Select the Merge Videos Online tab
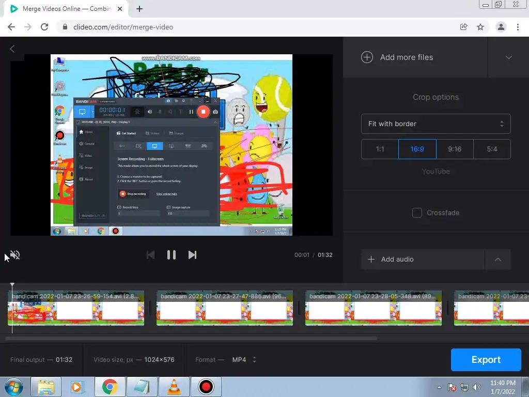This screenshot has height=397, width=529. tap(66, 9)
